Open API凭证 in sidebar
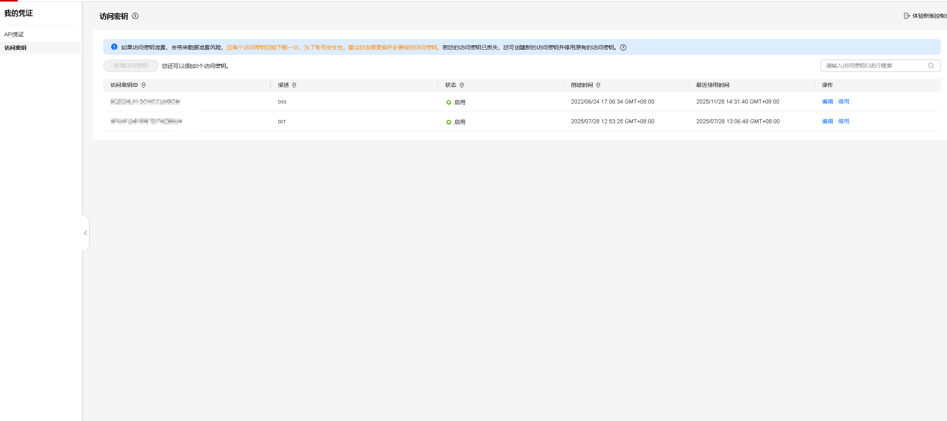Image resolution: width=947 pixels, height=421 pixels. click(x=14, y=34)
